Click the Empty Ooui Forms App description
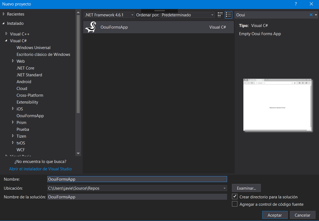319x221 pixels. [x=260, y=34]
